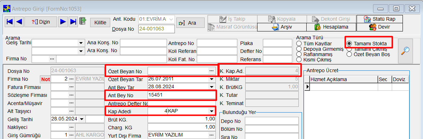The width and height of the screenshot is (423, 139).
Task: Click the Ara search button
Action: pos(190,23)
